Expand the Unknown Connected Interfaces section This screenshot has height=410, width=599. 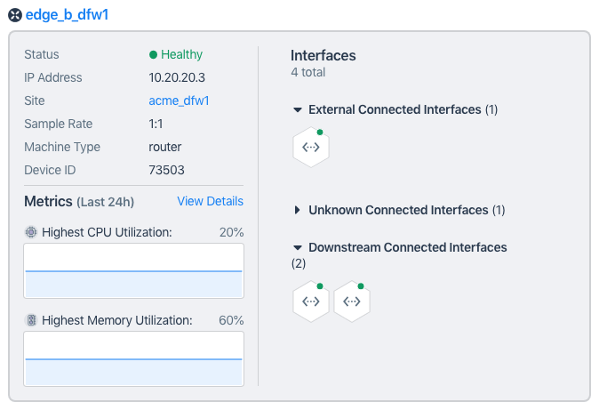point(298,211)
